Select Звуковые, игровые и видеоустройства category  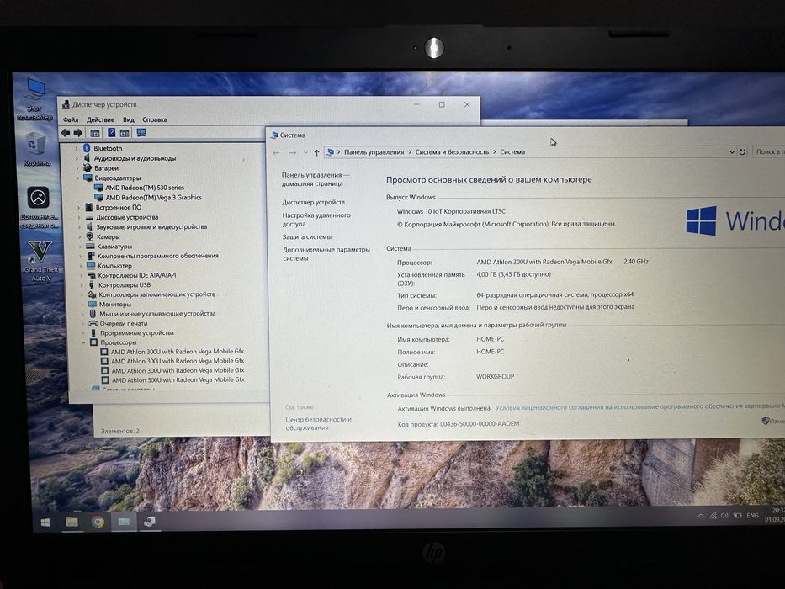point(151,227)
